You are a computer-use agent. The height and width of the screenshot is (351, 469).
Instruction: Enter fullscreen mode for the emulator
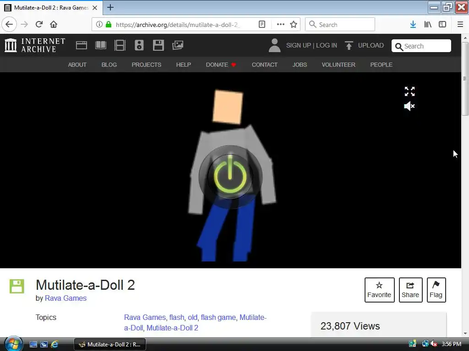point(409,91)
